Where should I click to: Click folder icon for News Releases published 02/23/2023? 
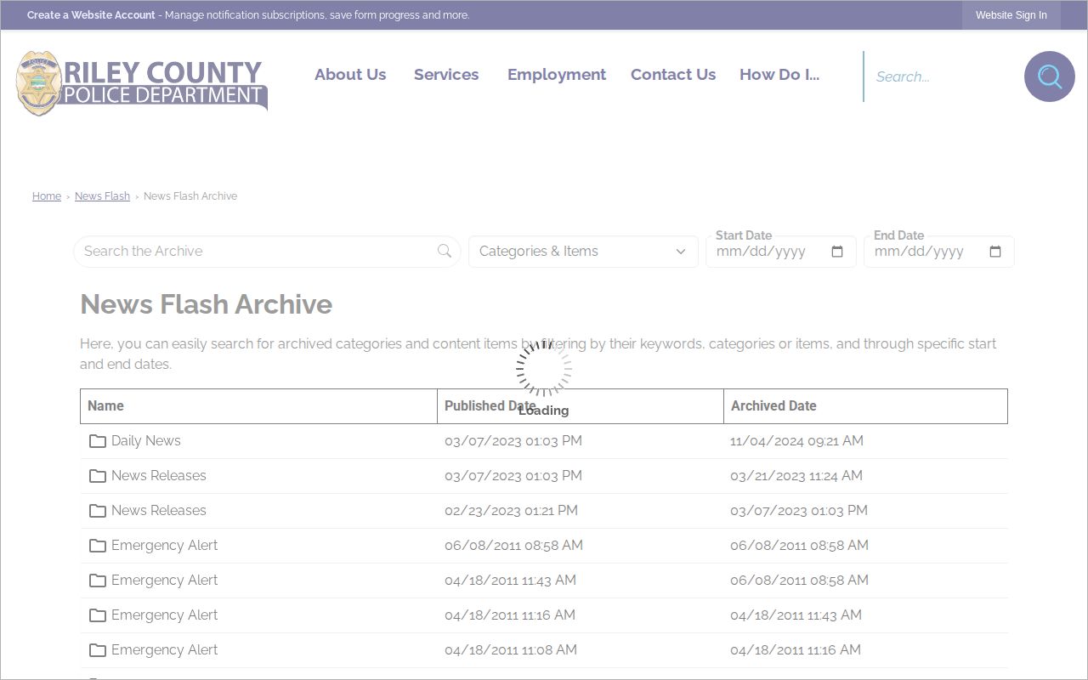tap(98, 511)
